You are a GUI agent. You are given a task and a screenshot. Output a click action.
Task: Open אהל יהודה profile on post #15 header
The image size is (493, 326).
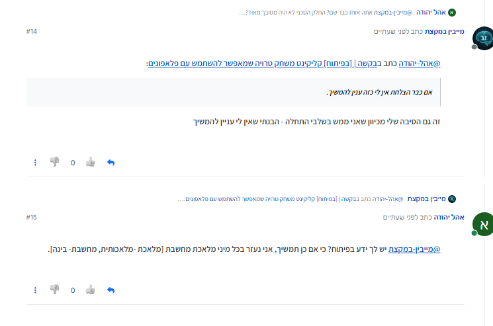(449, 218)
